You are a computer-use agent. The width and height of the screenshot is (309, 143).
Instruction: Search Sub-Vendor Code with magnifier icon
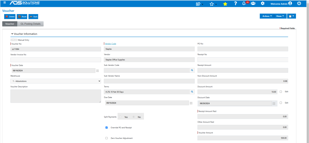192,70
